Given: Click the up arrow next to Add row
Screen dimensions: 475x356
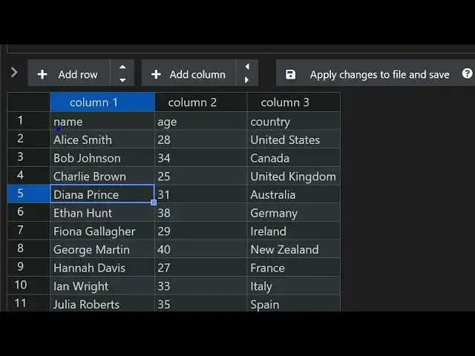Looking at the screenshot, I should pos(122,67).
